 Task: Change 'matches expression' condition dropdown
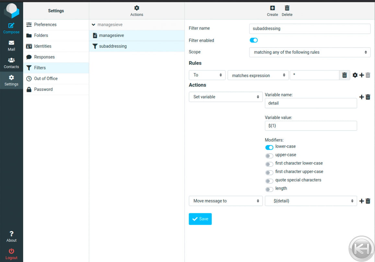pos(258,75)
